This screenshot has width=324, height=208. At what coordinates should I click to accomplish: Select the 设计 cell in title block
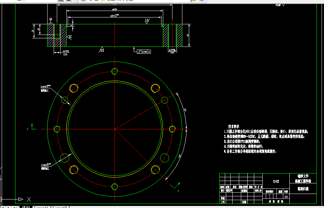(222, 191)
